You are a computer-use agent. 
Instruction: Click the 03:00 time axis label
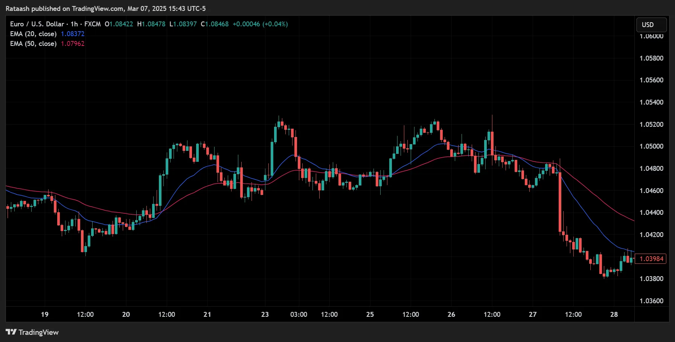(299, 315)
